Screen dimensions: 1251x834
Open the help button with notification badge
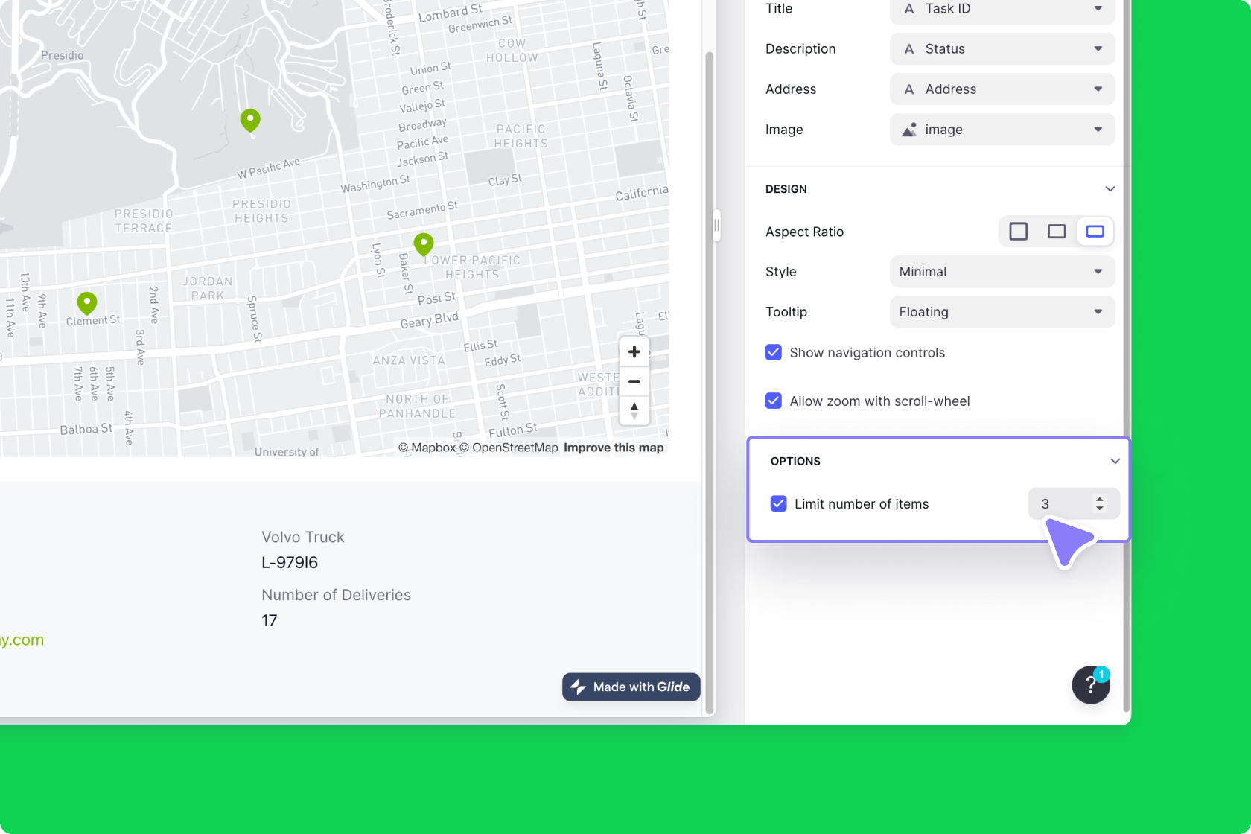[x=1090, y=684]
